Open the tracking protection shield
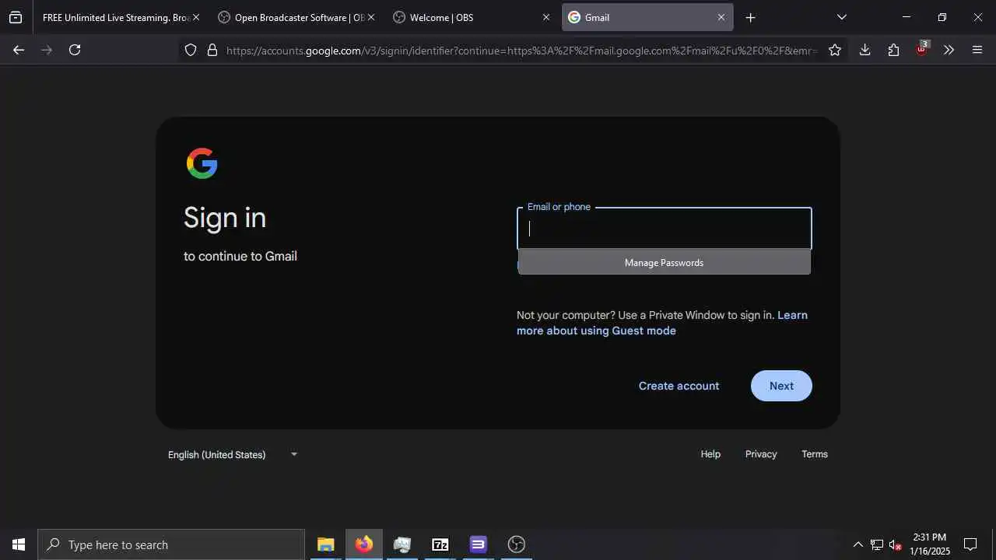 tap(191, 50)
